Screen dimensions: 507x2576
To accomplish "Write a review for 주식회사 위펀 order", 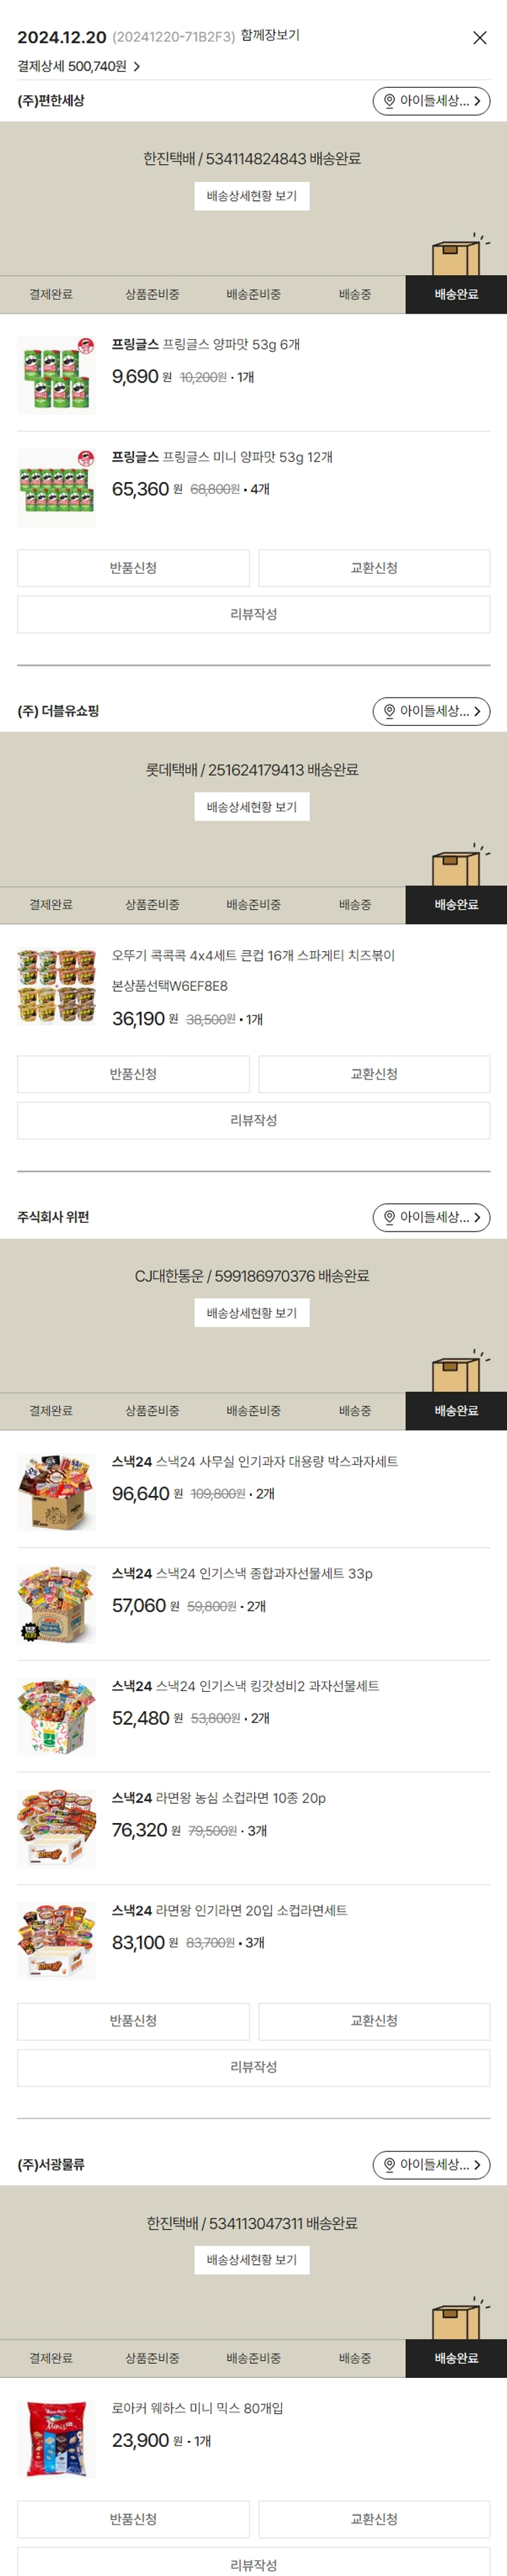I will [x=253, y=2067].
